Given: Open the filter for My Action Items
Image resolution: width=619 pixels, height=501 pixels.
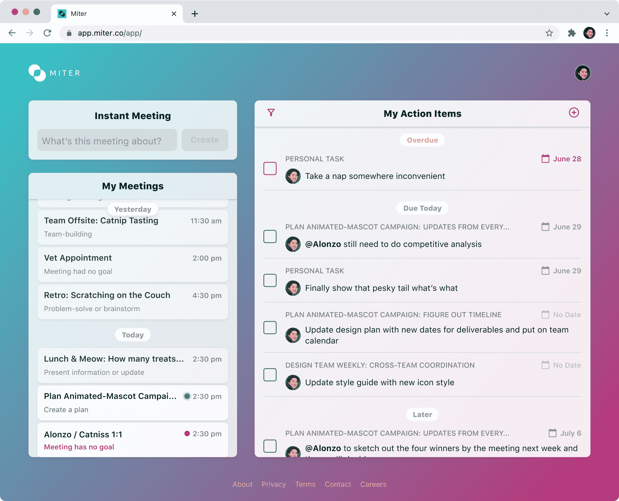Looking at the screenshot, I should point(270,113).
